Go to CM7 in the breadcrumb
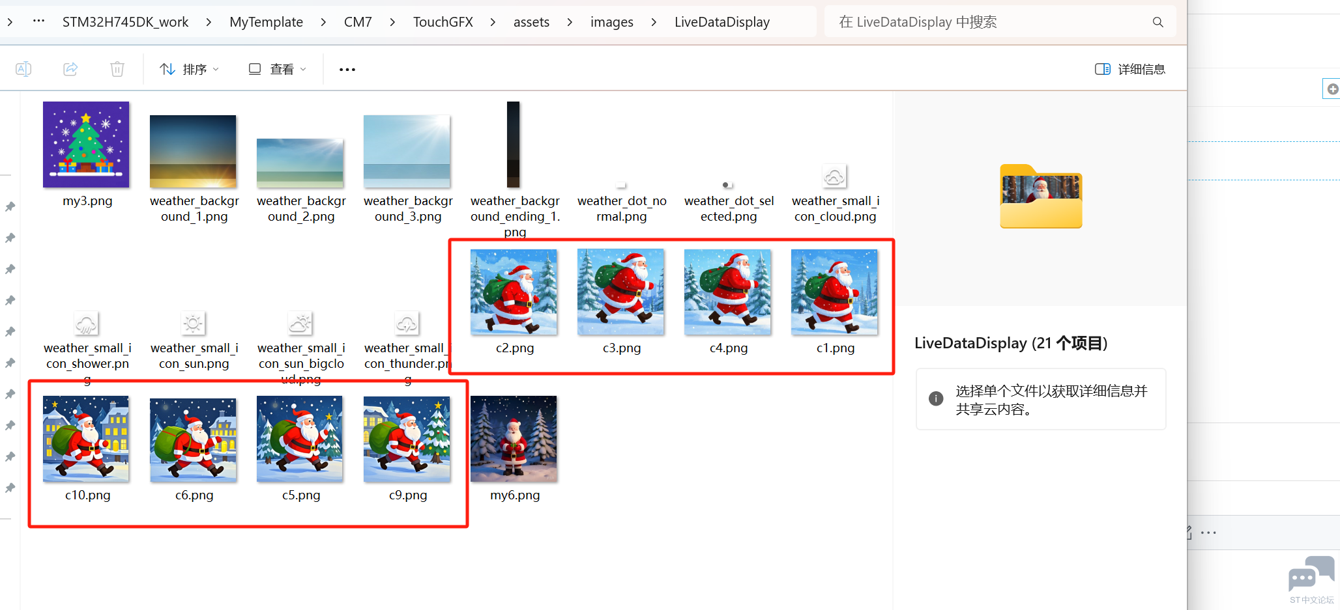 click(x=358, y=22)
